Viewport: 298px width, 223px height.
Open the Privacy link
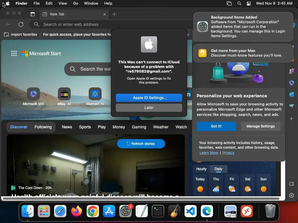(228, 153)
